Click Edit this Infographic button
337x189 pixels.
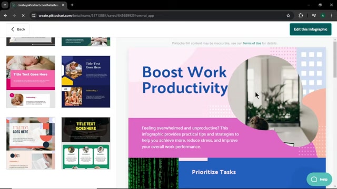pos(310,29)
